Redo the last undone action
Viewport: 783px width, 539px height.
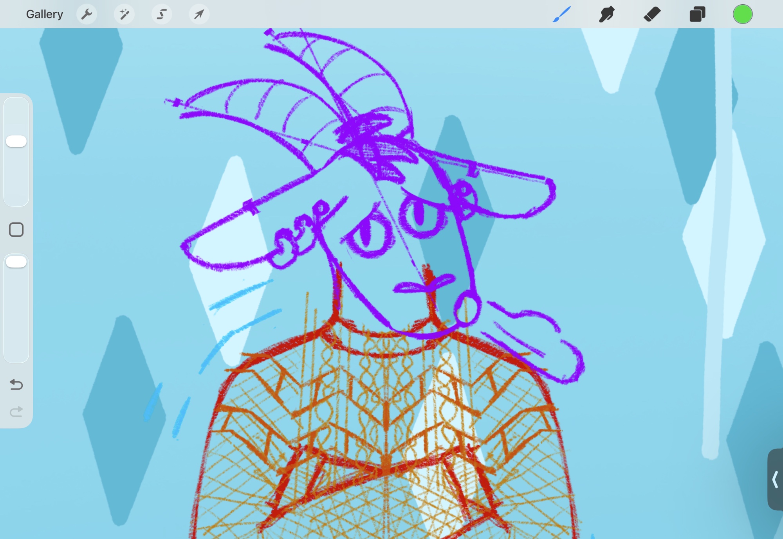[16, 412]
